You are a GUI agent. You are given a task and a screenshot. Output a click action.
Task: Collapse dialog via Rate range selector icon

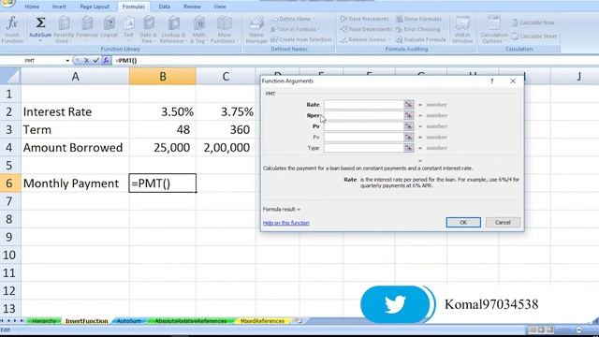click(x=409, y=104)
